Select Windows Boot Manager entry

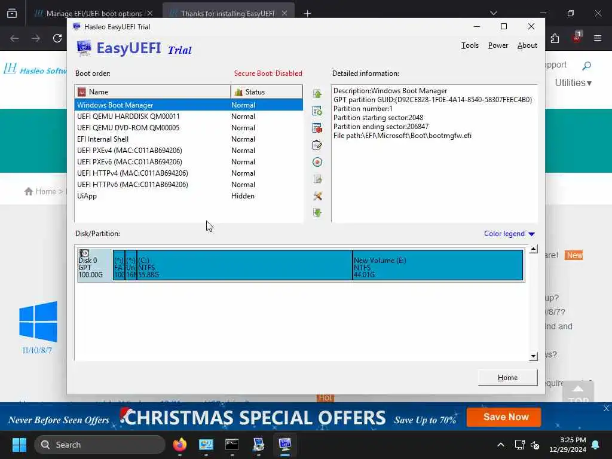pyautogui.click(x=188, y=105)
